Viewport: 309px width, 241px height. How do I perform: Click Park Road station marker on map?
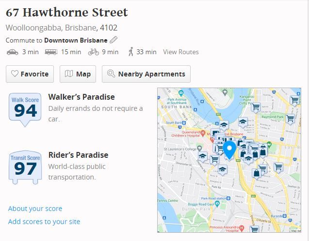[x=228, y=198]
